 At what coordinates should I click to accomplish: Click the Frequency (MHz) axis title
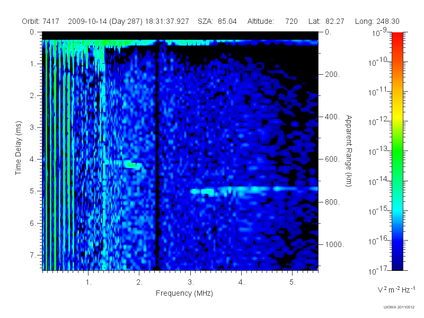(x=184, y=293)
